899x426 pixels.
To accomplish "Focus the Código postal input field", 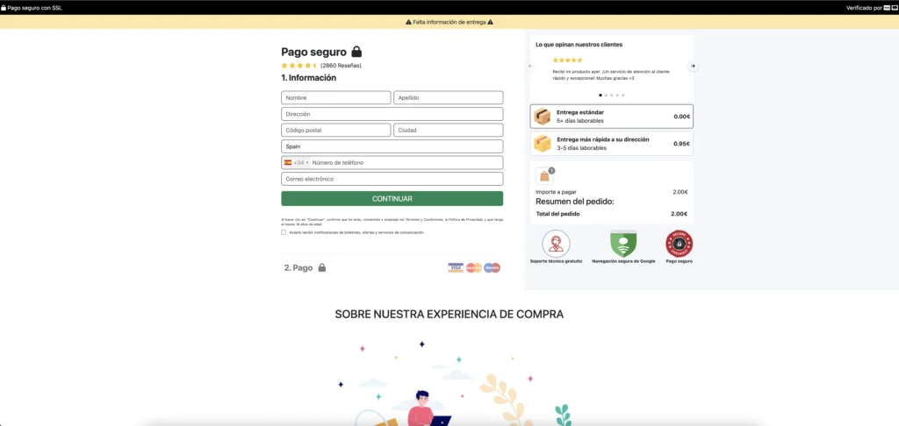I will (336, 130).
